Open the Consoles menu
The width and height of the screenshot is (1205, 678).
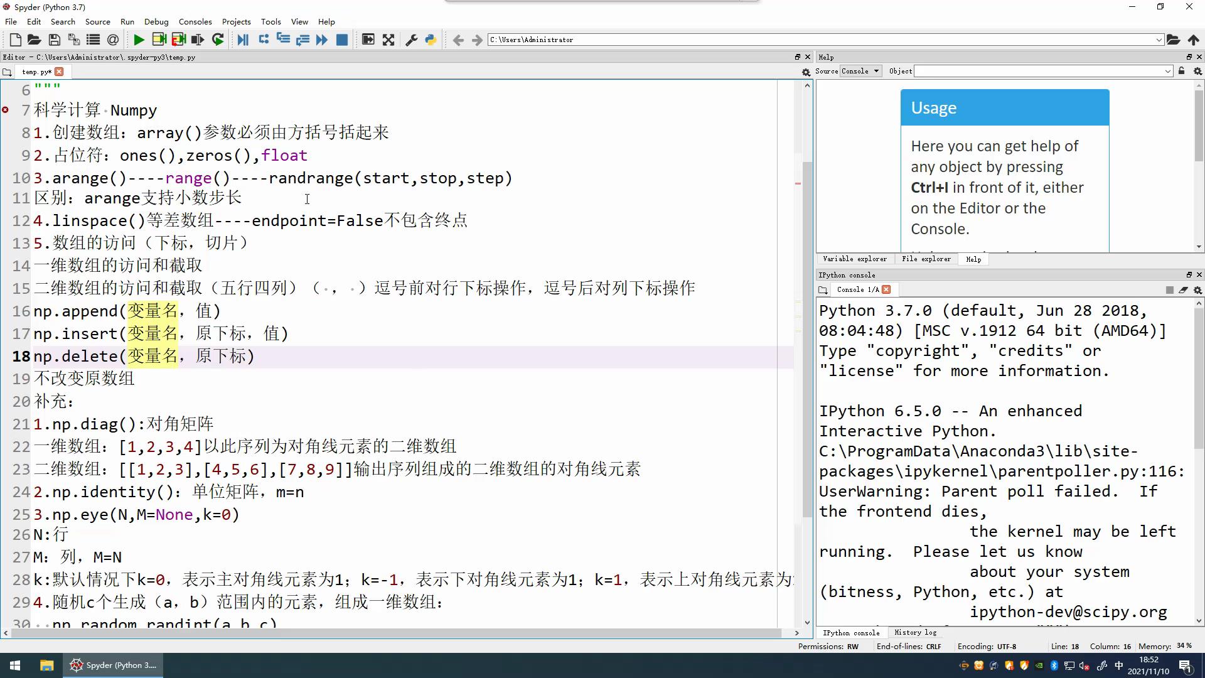[x=195, y=21]
